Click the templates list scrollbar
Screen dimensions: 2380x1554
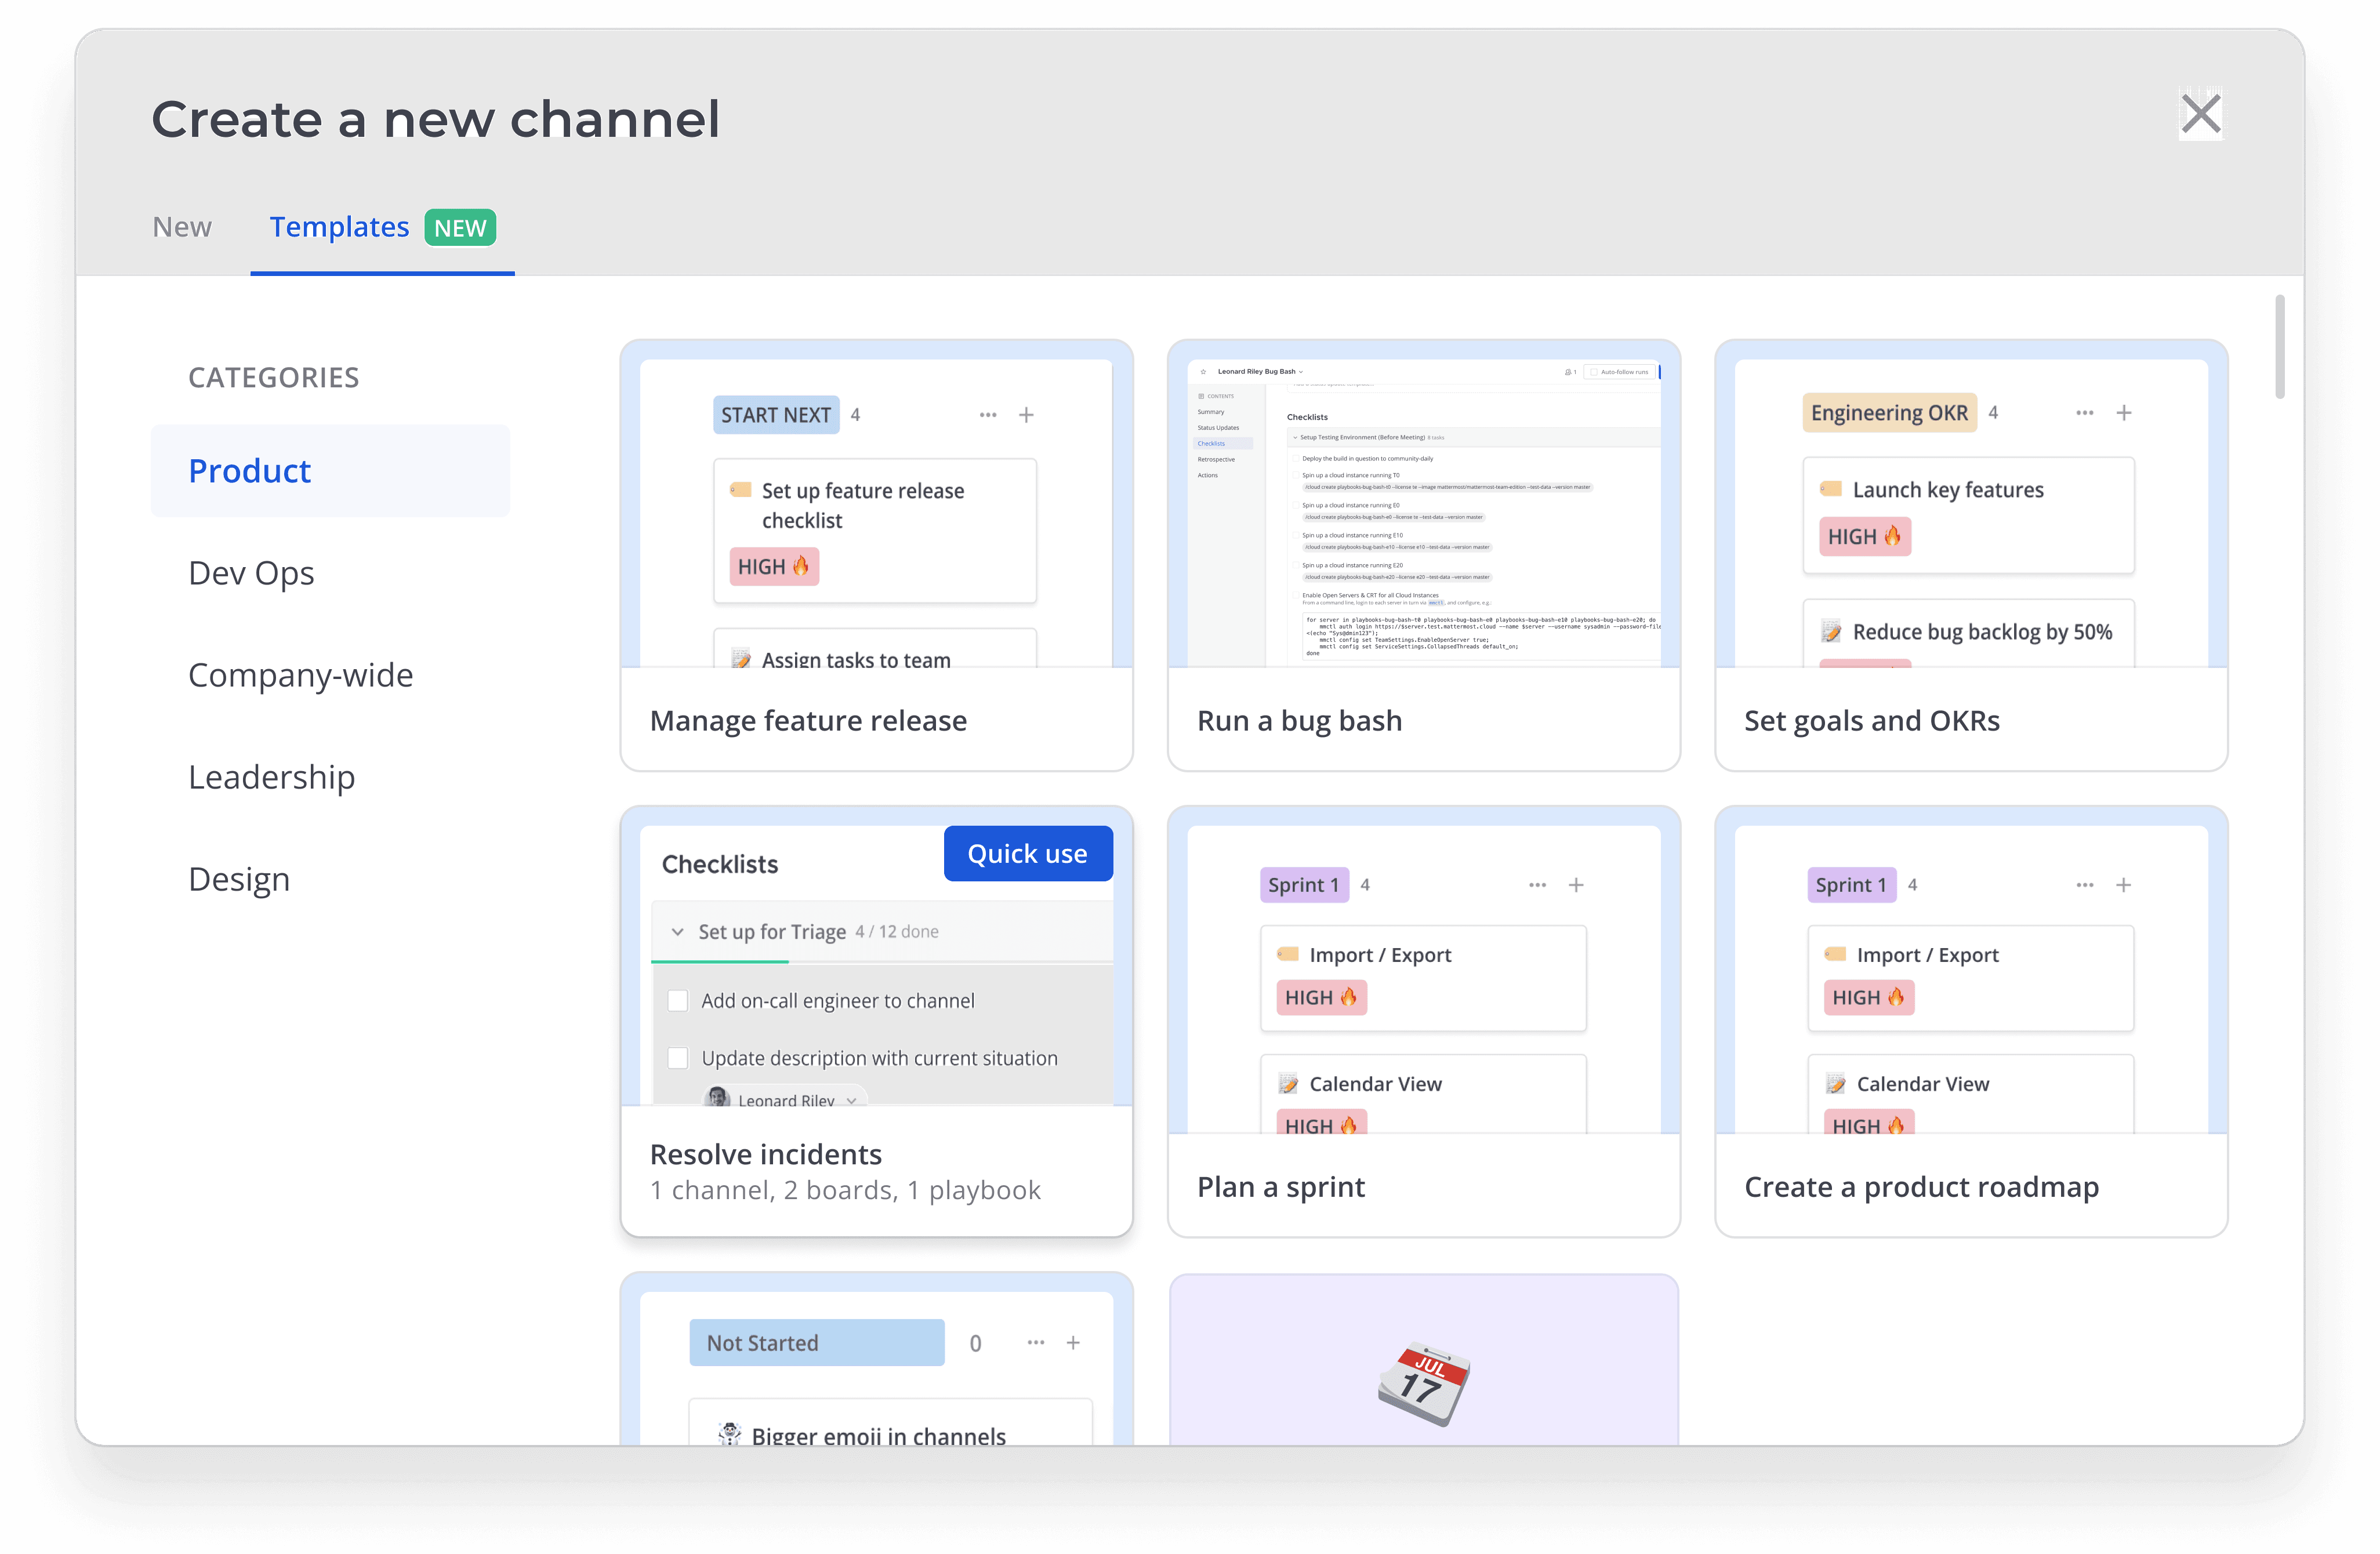pyautogui.click(x=2279, y=347)
